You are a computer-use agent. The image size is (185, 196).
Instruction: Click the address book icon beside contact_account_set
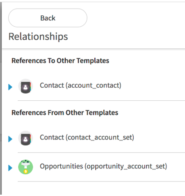[x=25, y=138]
